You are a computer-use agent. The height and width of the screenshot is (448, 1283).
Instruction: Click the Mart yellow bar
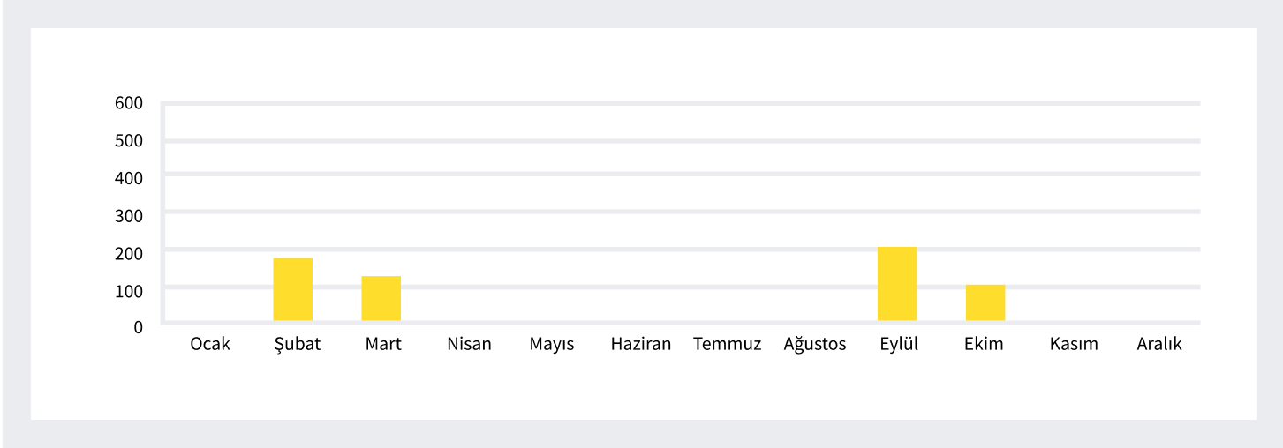click(381, 298)
